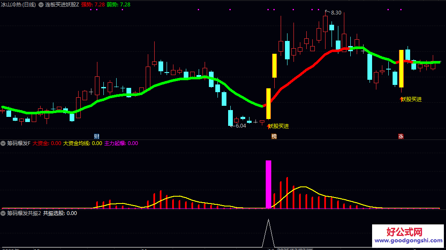Click the tall magenta 主力起爆 bar
The height and width of the screenshot is (250, 446).
point(269,184)
